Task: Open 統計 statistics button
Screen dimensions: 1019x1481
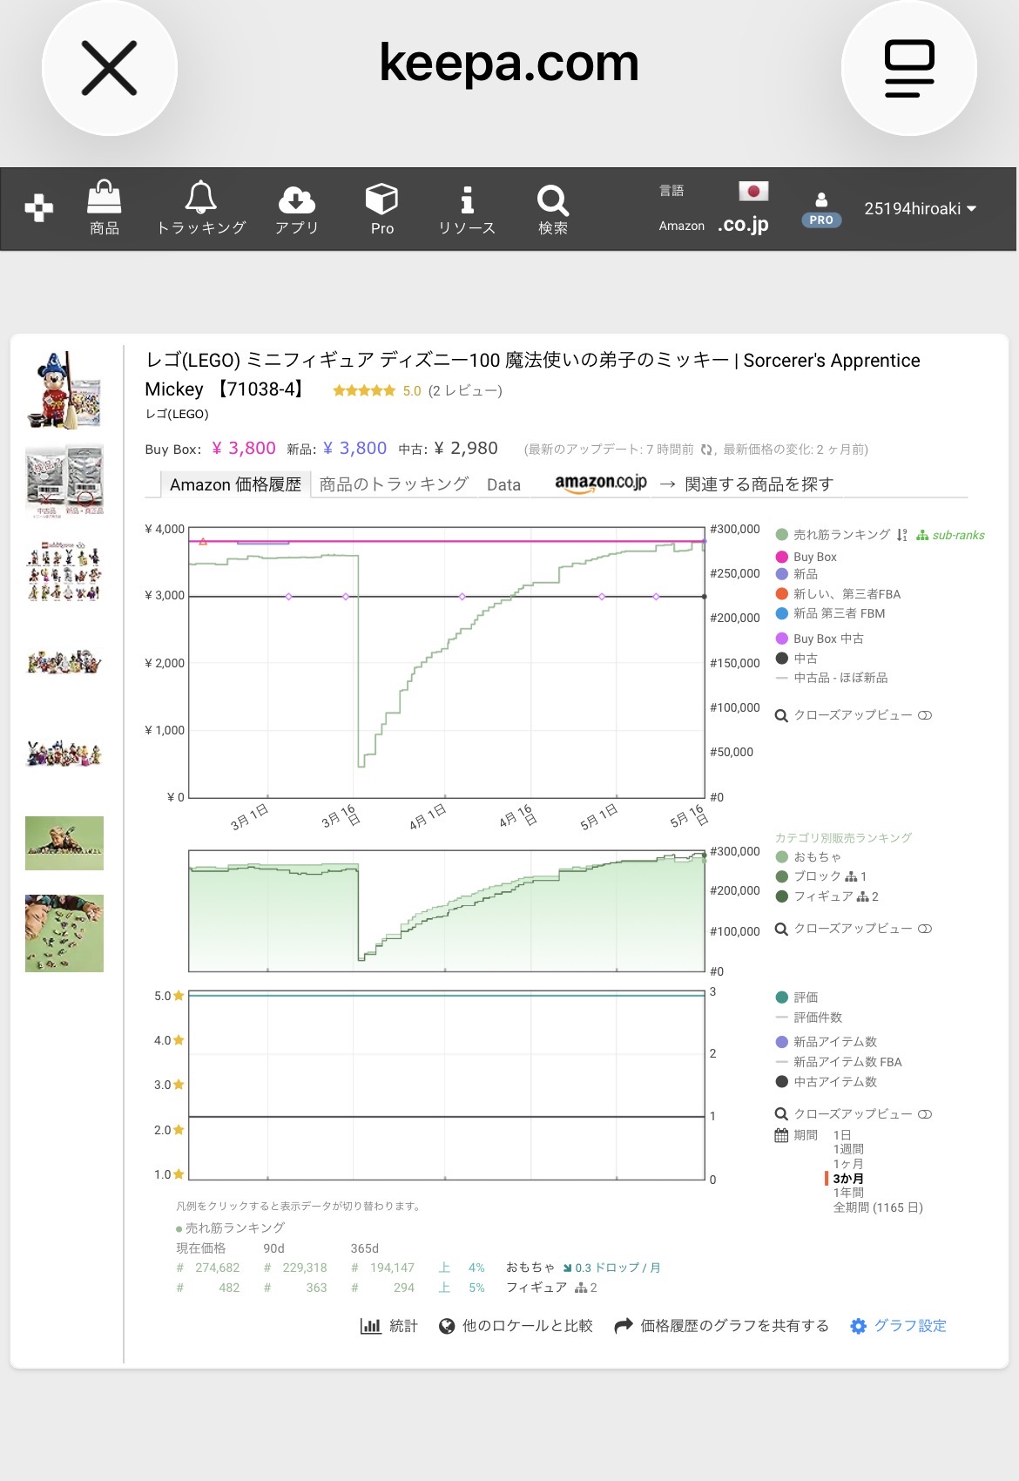Action: tap(389, 1326)
